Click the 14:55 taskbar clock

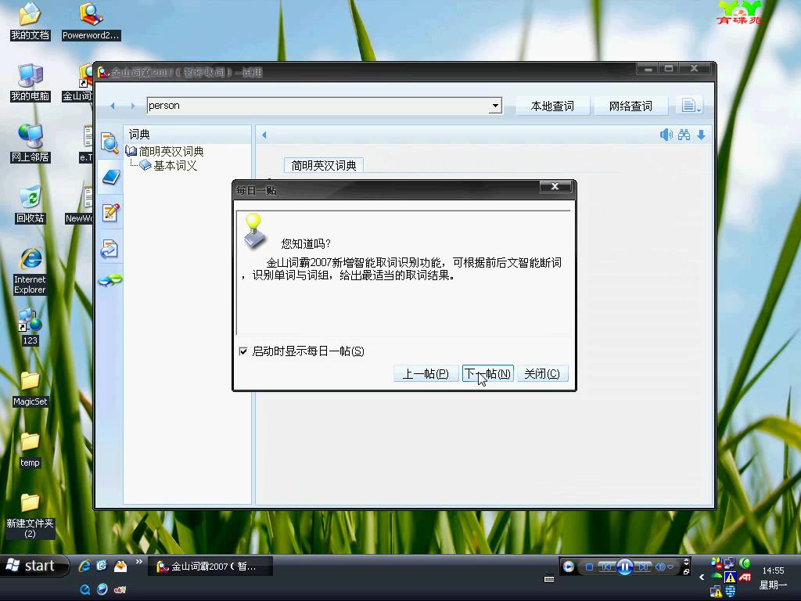[773, 570]
